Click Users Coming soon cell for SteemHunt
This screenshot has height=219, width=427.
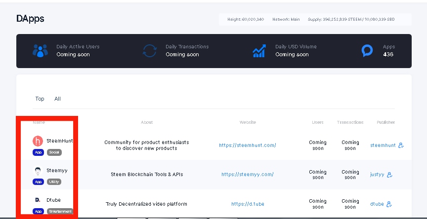317,146
